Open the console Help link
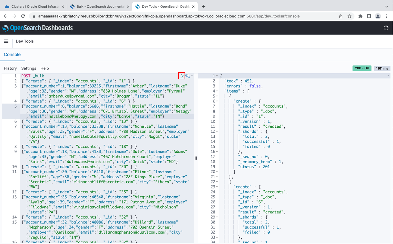Image resolution: width=393 pixels, height=244 pixels. coord(45,68)
